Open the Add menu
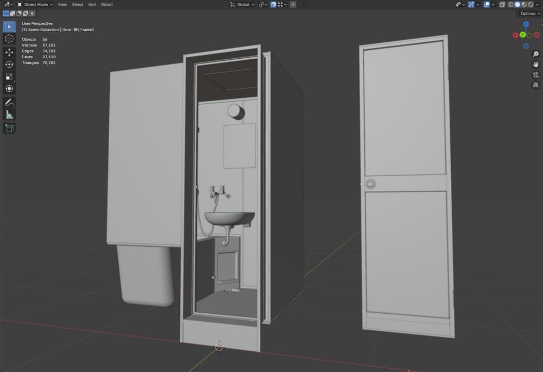543x372 pixels. pyautogui.click(x=92, y=4)
